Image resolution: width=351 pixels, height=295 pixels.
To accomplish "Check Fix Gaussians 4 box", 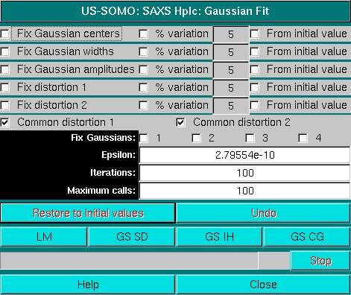I will pyautogui.click(x=303, y=138).
